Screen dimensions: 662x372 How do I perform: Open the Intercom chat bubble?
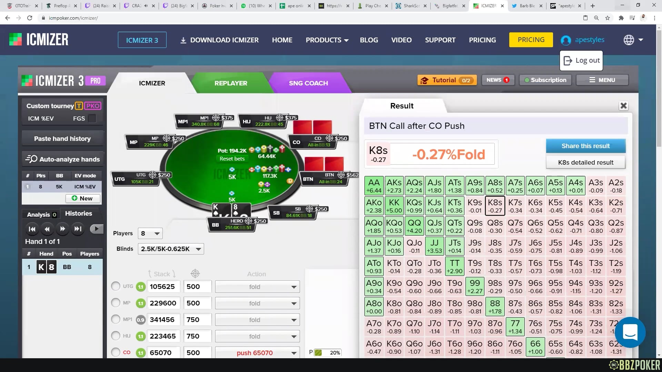click(x=630, y=332)
